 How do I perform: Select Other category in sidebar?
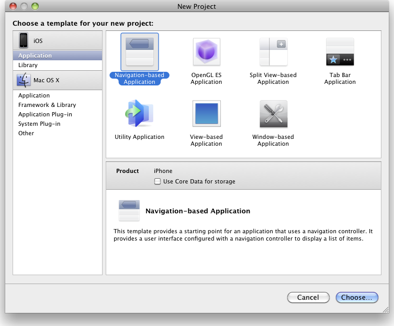click(x=58, y=133)
